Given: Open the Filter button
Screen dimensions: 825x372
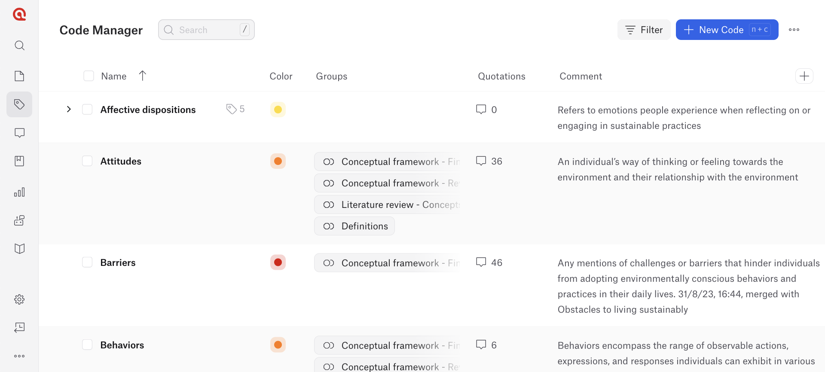Looking at the screenshot, I should (644, 30).
